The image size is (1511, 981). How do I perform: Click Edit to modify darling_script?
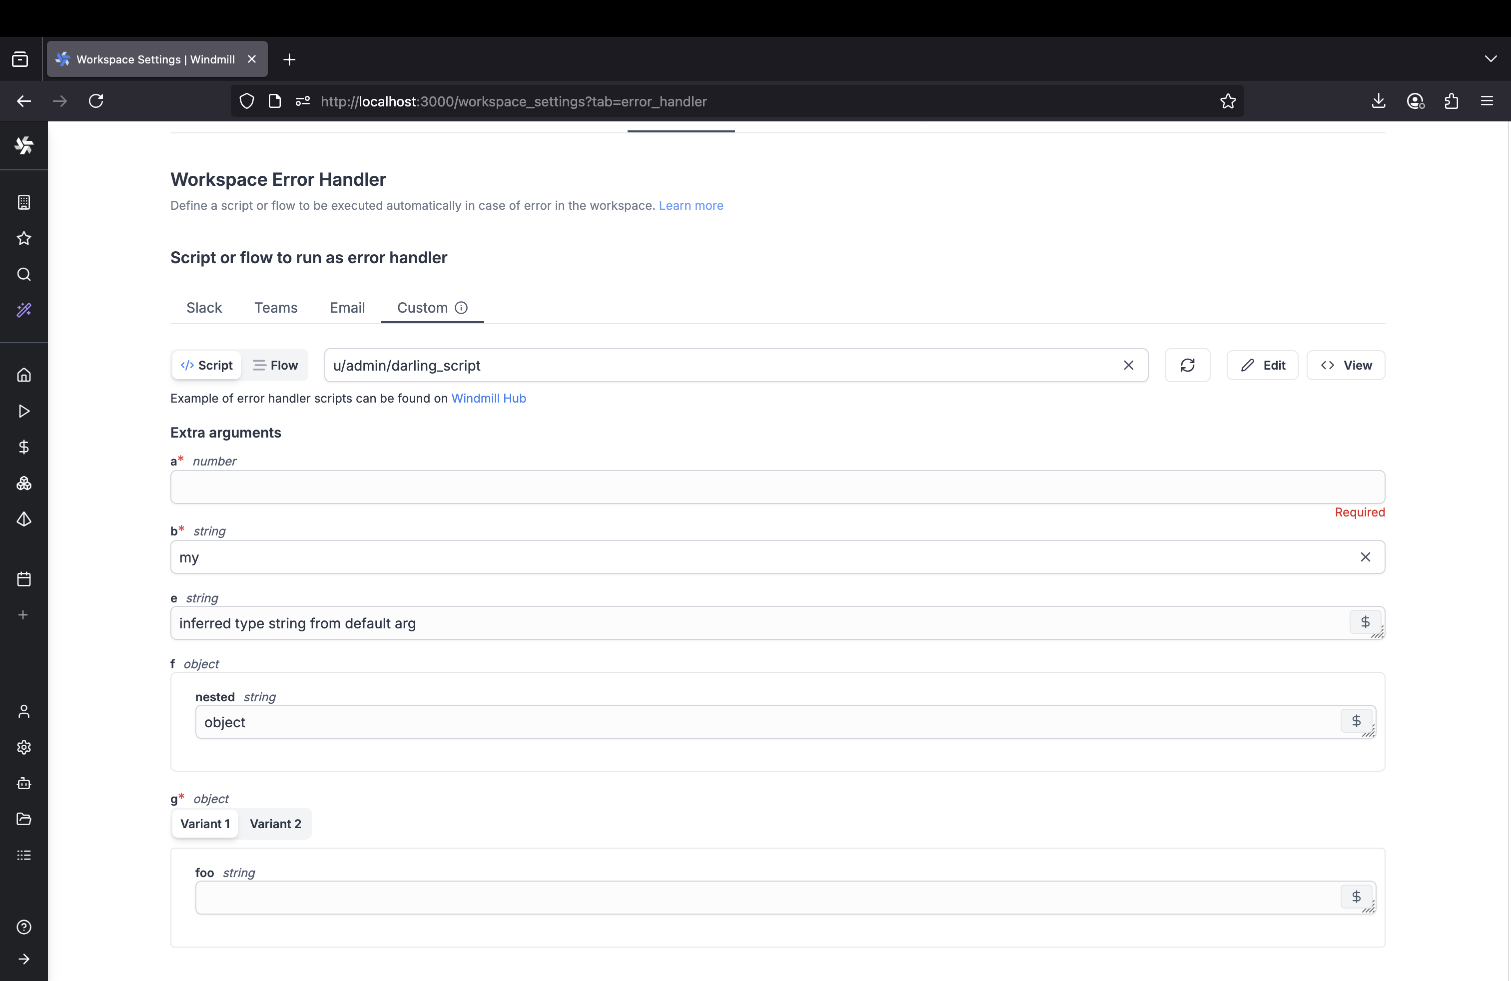[1262, 365]
